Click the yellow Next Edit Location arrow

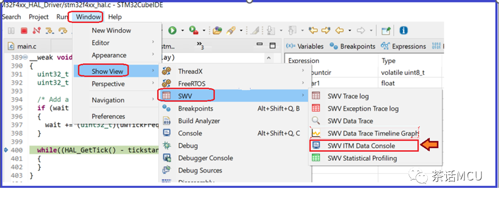326,30
